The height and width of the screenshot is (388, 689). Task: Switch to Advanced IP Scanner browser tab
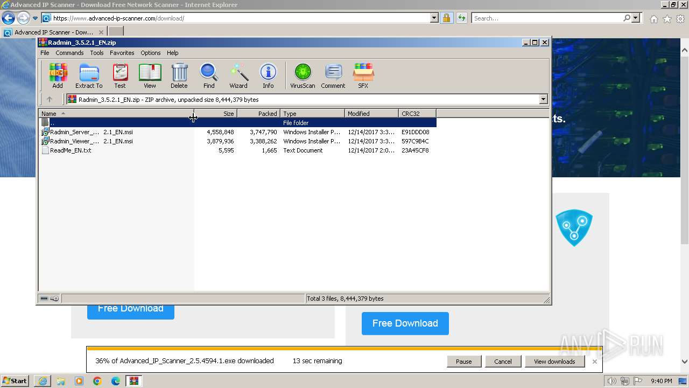(x=54, y=32)
